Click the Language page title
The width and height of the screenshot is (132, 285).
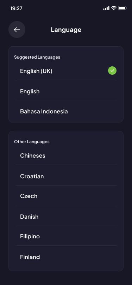coord(66,29)
